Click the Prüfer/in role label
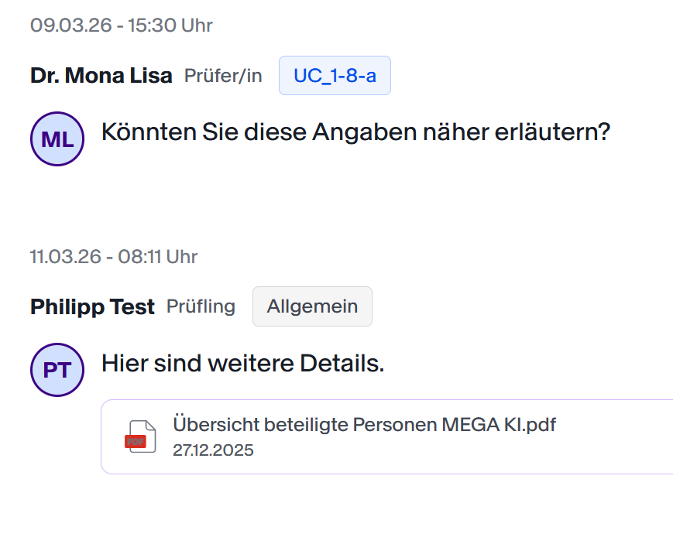Image resolution: width=673 pixels, height=544 pixels. pyautogui.click(x=223, y=76)
